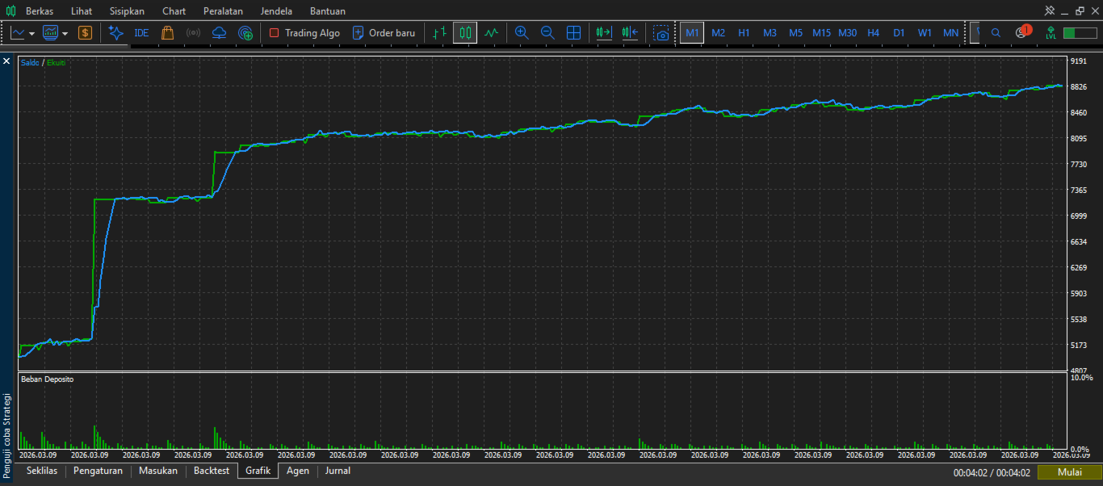Click the Signals broadcast icon
The width and height of the screenshot is (1103, 486).
tap(193, 33)
